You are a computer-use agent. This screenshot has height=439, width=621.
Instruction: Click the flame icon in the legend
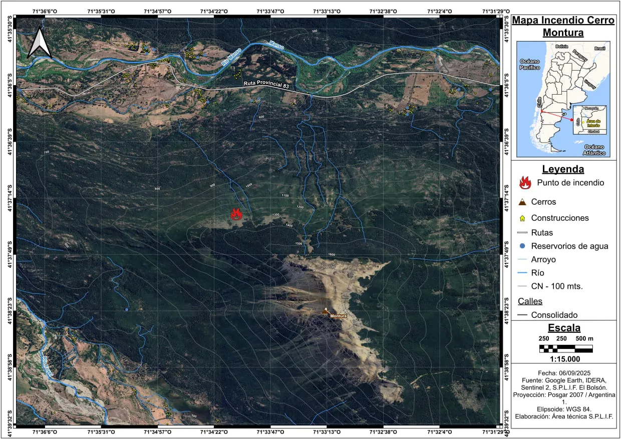pyautogui.click(x=525, y=183)
